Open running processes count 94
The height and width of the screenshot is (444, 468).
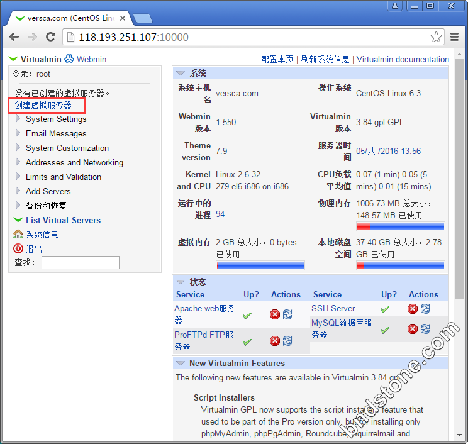click(220, 214)
